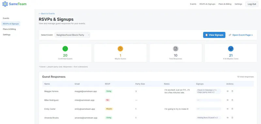Screen dimensions: 261x124
Task: Click the Party Size column header
Action: pyautogui.click(x=140, y=84)
